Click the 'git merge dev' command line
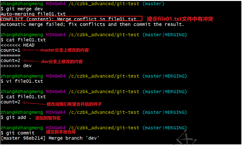The width and height of the screenshot is (242, 145). tap(22, 9)
